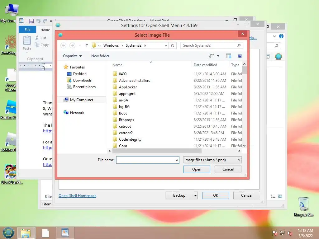319x239 pixels.
Task: Open the 0409 folder icon
Action: coord(115,74)
